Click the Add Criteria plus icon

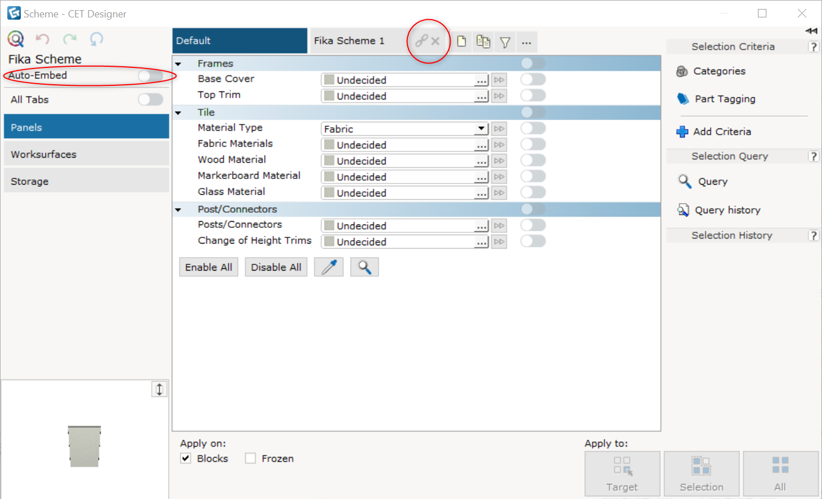pos(682,132)
